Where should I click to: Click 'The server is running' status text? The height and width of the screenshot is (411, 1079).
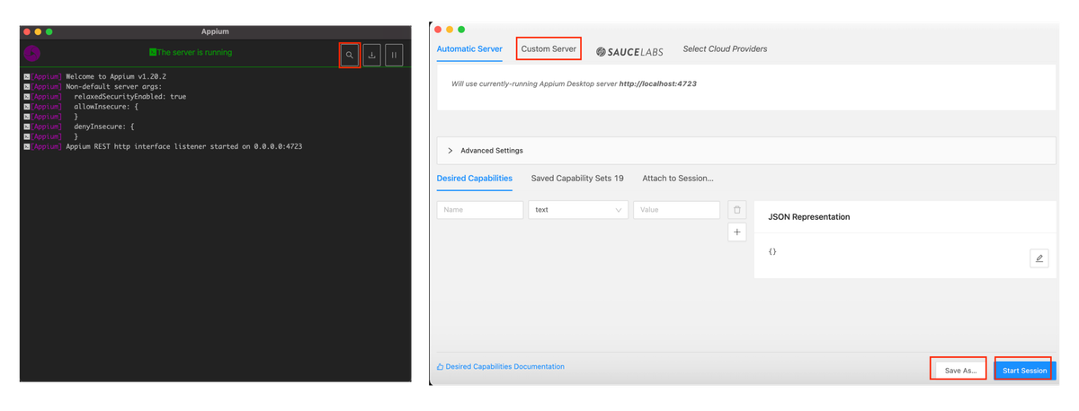coord(195,52)
